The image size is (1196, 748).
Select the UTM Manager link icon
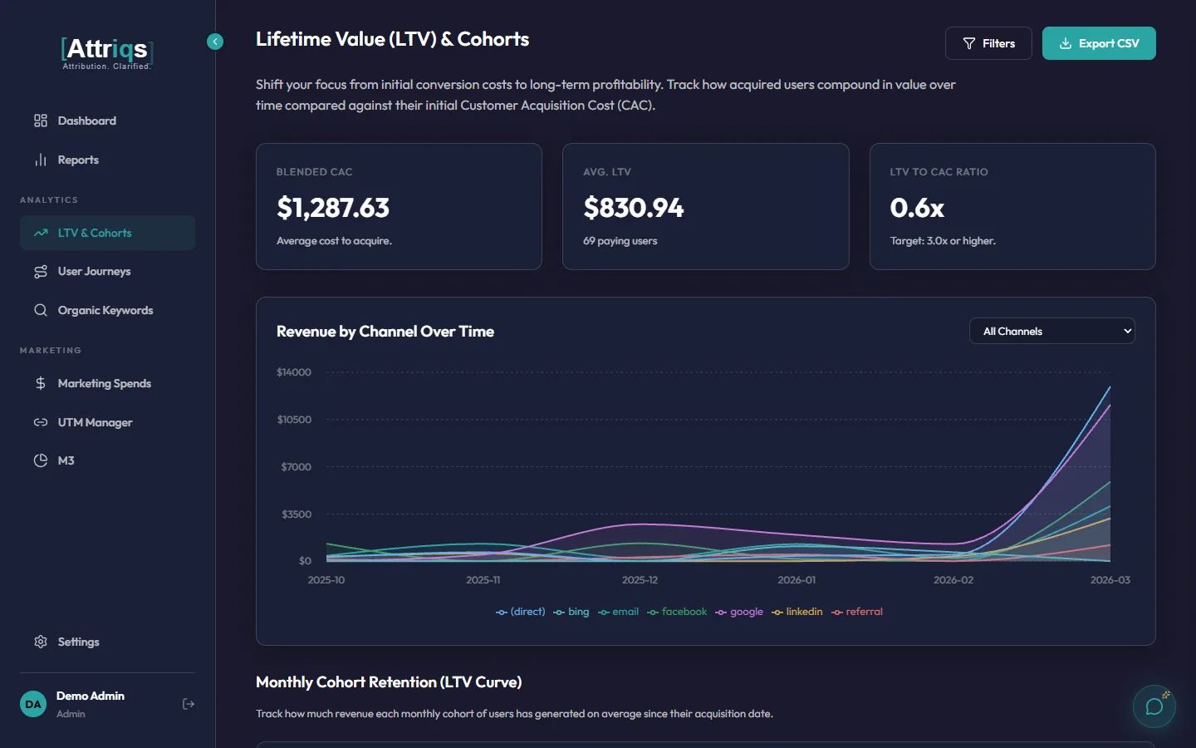coord(40,422)
